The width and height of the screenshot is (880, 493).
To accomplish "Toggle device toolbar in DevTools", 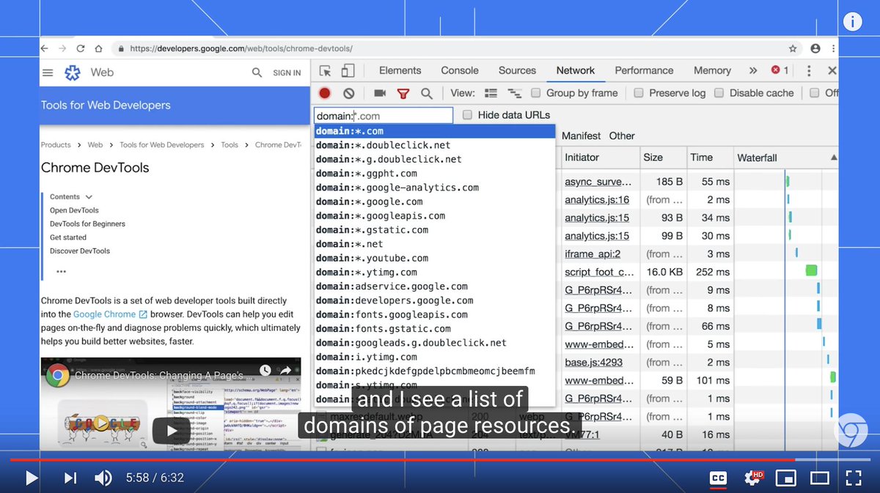I will click(348, 70).
